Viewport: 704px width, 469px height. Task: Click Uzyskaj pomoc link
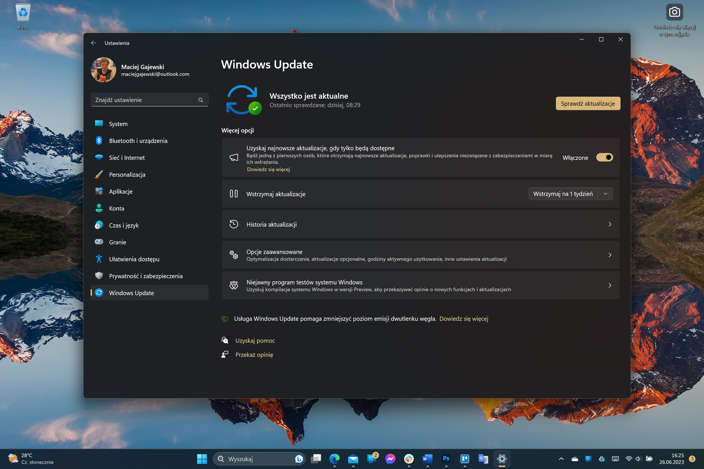pyautogui.click(x=255, y=340)
